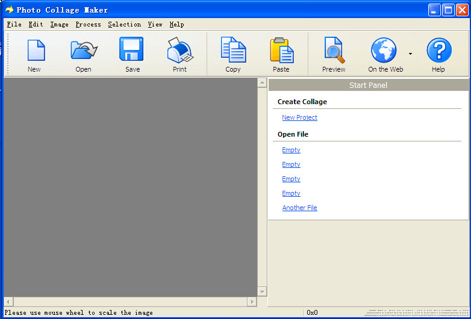Open the Process menu
This screenshot has width=471, height=319.
pos(88,24)
